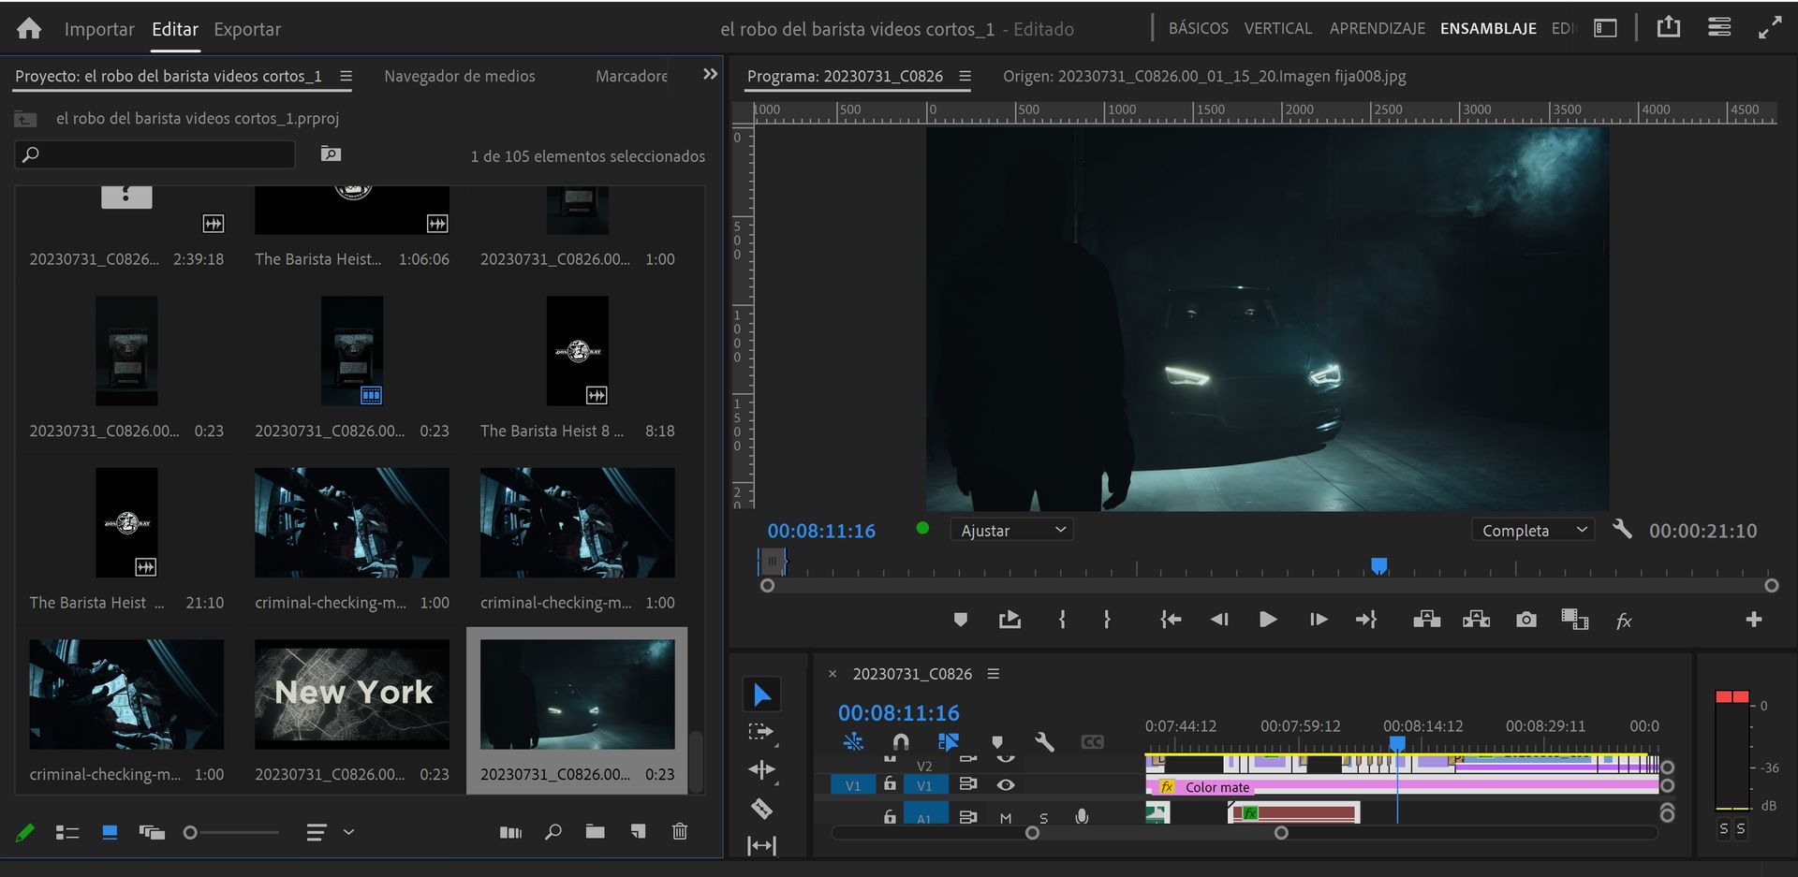Screen dimensions: 1798x877
Task: Mute the A1 audio track M button
Action: 1006,817
